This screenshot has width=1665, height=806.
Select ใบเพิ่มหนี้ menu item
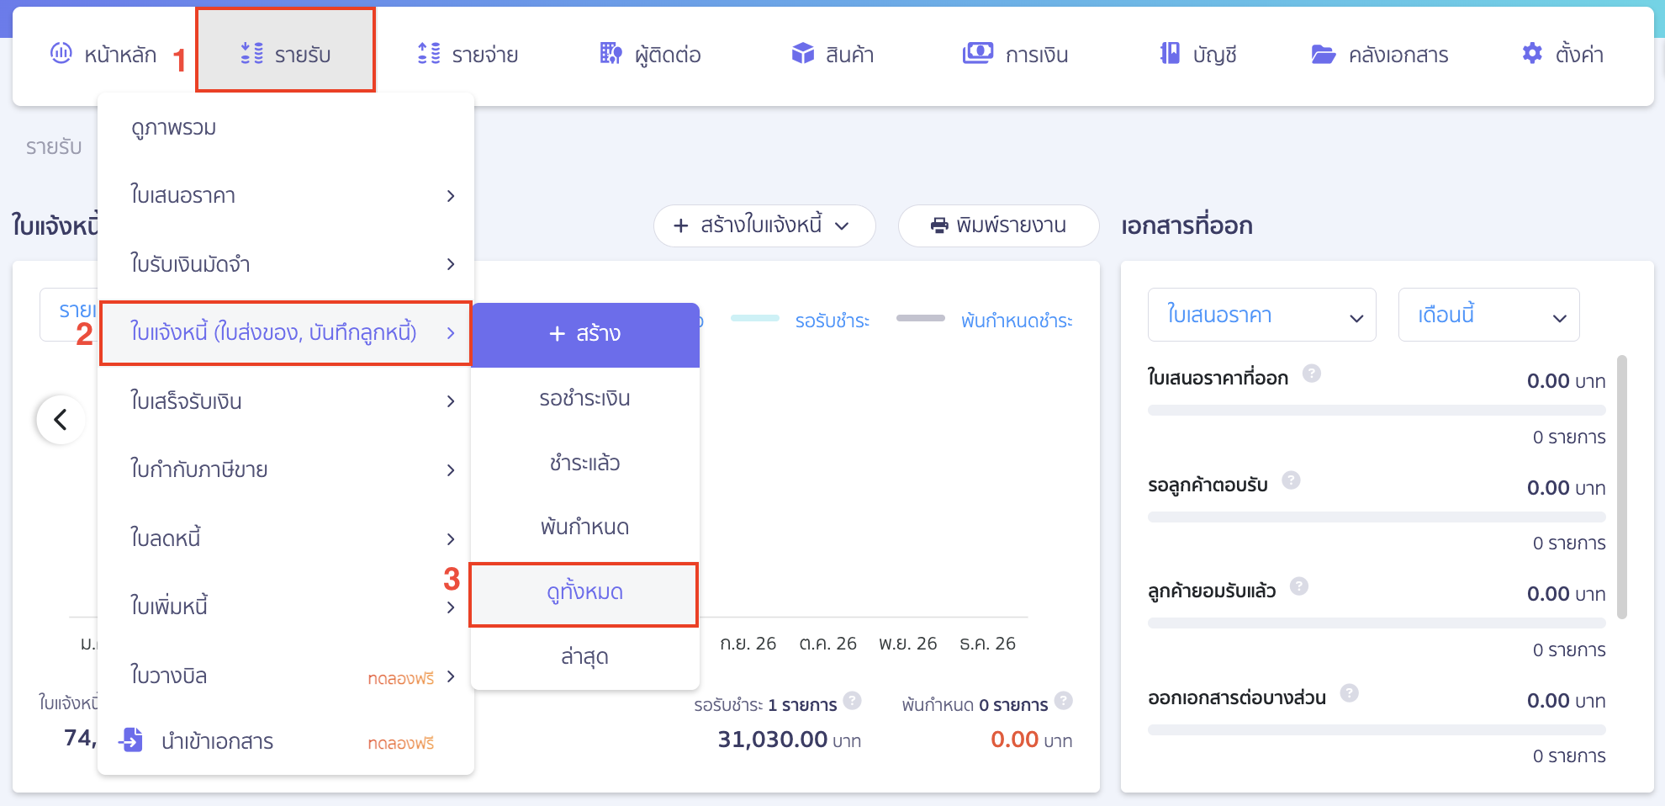(286, 607)
